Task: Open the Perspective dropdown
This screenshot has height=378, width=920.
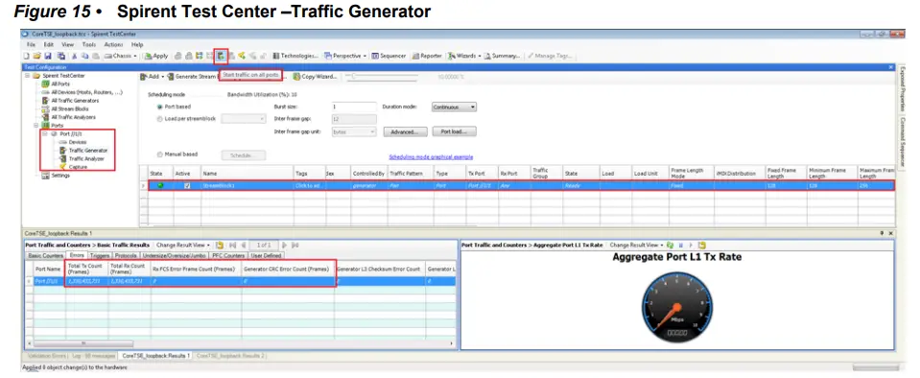Action: pos(345,56)
